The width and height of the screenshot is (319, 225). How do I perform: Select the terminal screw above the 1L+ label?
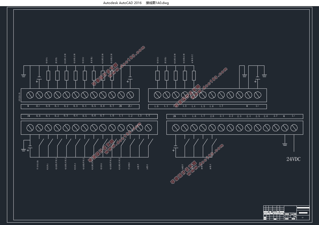[x=39, y=95]
